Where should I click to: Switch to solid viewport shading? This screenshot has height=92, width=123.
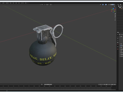112,5
